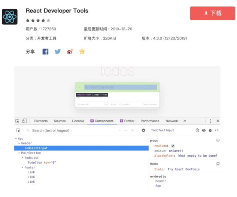Click Clear completed in the todo footer

point(150,104)
